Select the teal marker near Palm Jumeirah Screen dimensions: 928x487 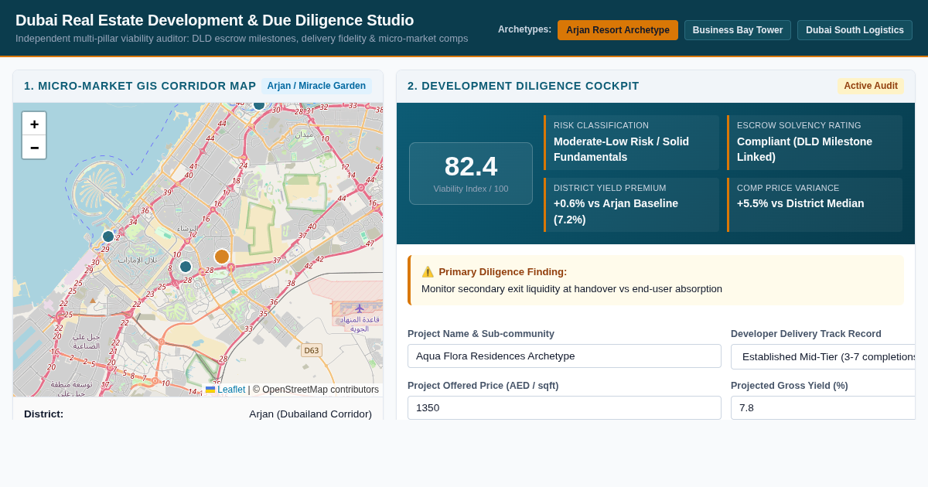[108, 237]
